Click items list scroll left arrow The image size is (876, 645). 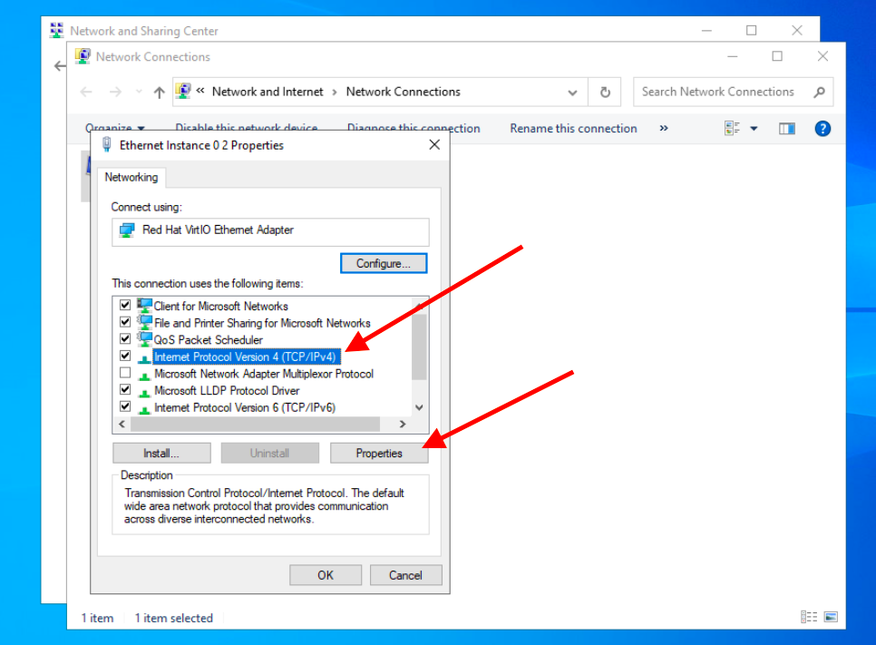tap(122, 425)
